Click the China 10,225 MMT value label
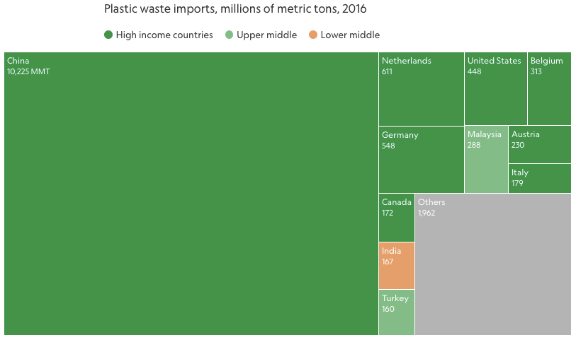 pyautogui.click(x=28, y=71)
